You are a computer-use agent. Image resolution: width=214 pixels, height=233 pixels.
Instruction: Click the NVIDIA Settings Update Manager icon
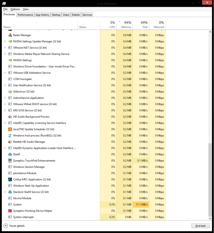pos(10,41)
